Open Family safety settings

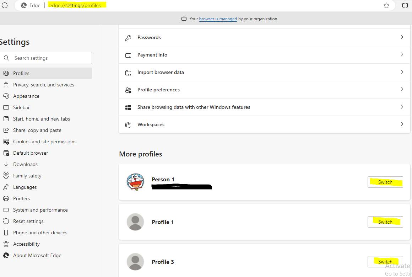pyautogui.click(x=46, y=176)
